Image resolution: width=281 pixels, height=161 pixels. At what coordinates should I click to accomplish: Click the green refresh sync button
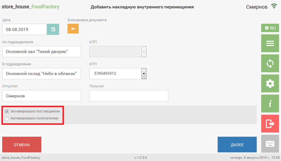click(270, 63)
